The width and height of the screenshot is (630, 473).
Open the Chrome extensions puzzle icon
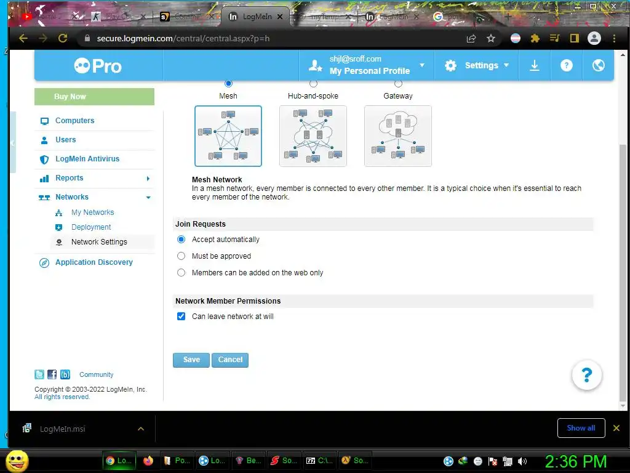click(535, 38)
